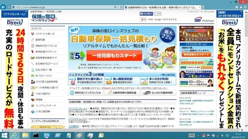The height and width of the screenshot is (139, 248).
Task: Open the command prompt taskbar icon
Action: point(36,136)
